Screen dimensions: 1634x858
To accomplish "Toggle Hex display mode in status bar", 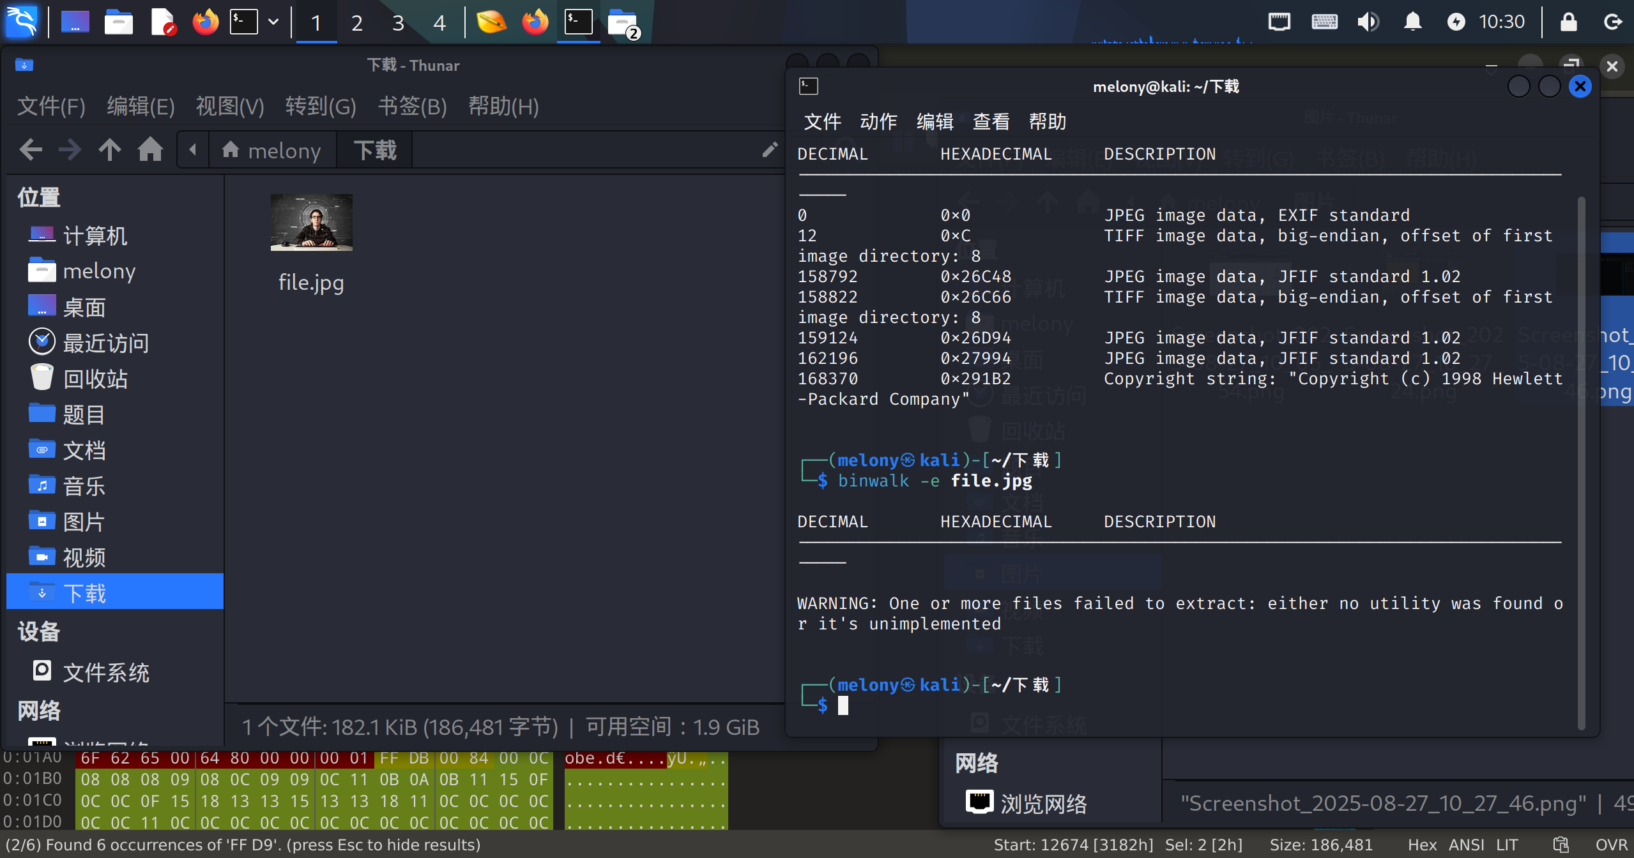I will (x=1422, y=845).
